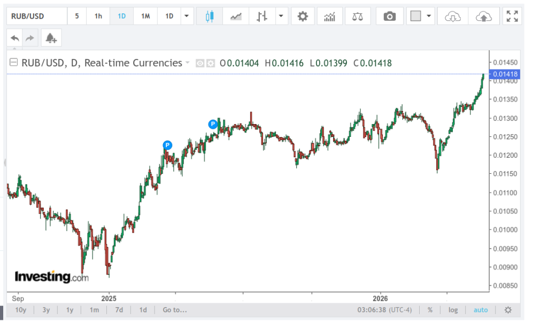Toggle auto scale
Image resolution: width=533 pixels, height=321 pixels.
coord(481,310)
